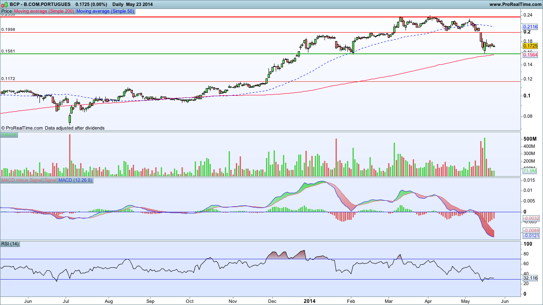Click the Aug label on time axis

point(109,301)
